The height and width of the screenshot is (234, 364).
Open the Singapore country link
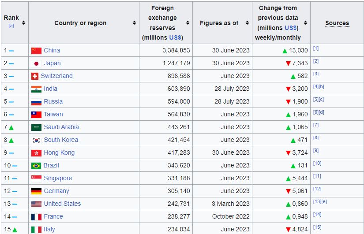(x=58, y=178)
